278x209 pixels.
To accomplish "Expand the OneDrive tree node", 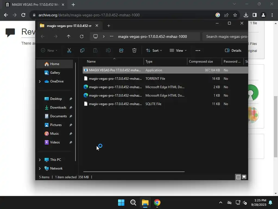I will (40, 81).
